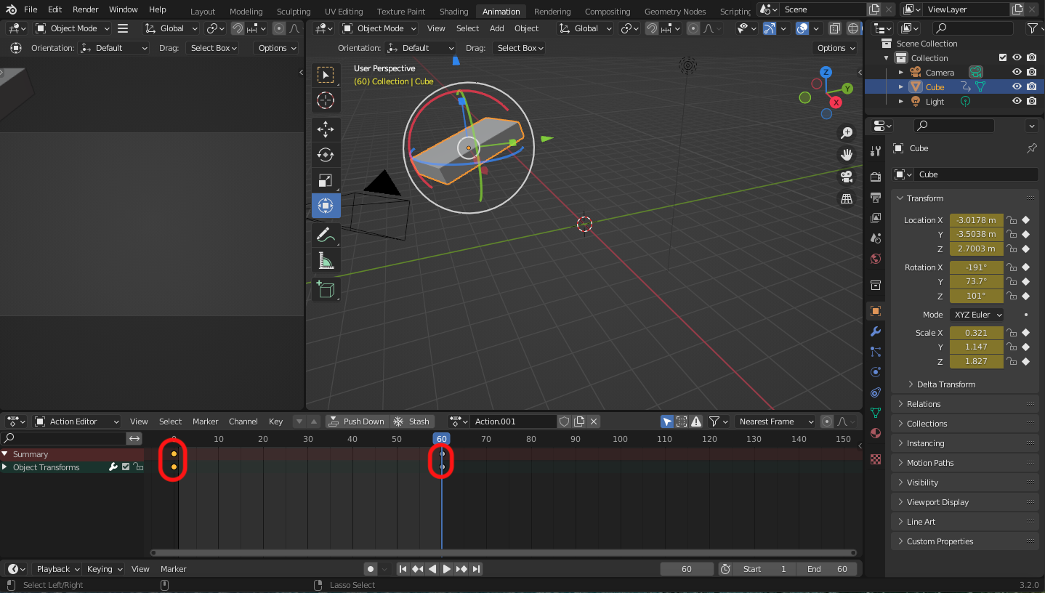Toggle X-ray in viewport header
The image size is (1045, 593).
click(835, 28)
